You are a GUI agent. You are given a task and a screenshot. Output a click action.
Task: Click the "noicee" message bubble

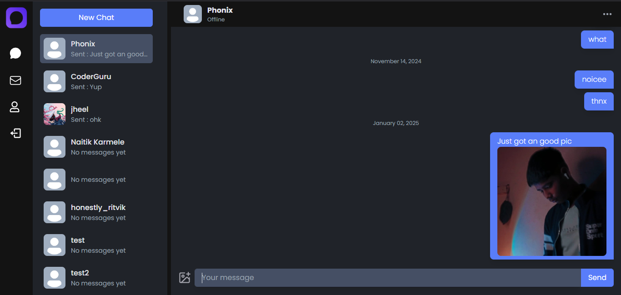594,80
